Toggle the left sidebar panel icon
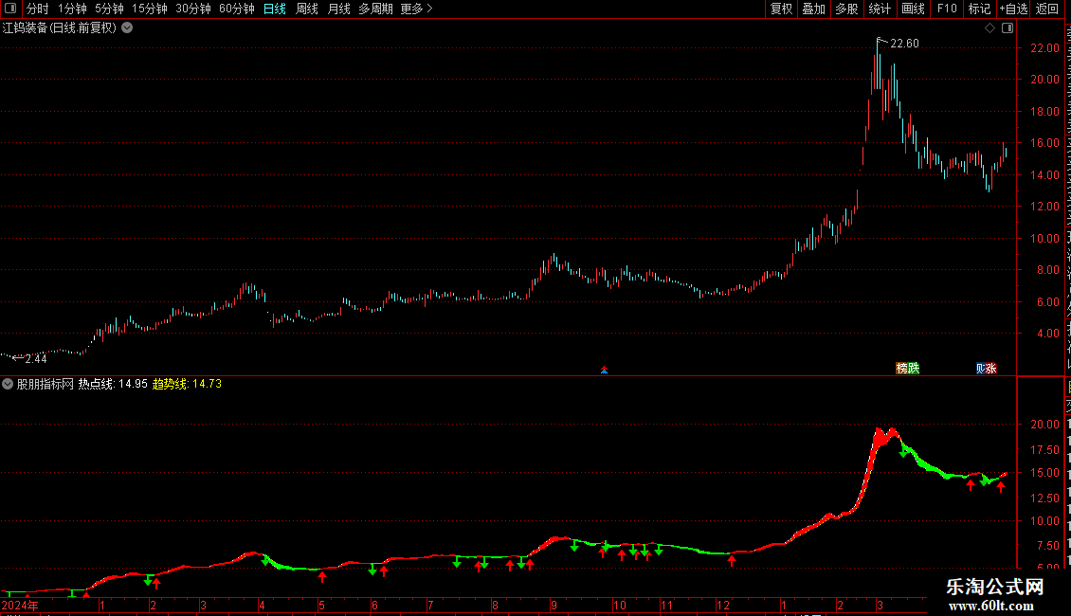Screen dimensions: 1071x616 [x=10, y=9]
